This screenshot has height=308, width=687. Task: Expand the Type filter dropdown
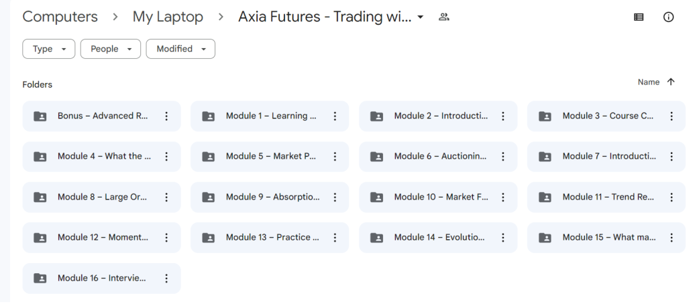click(48, 49)
